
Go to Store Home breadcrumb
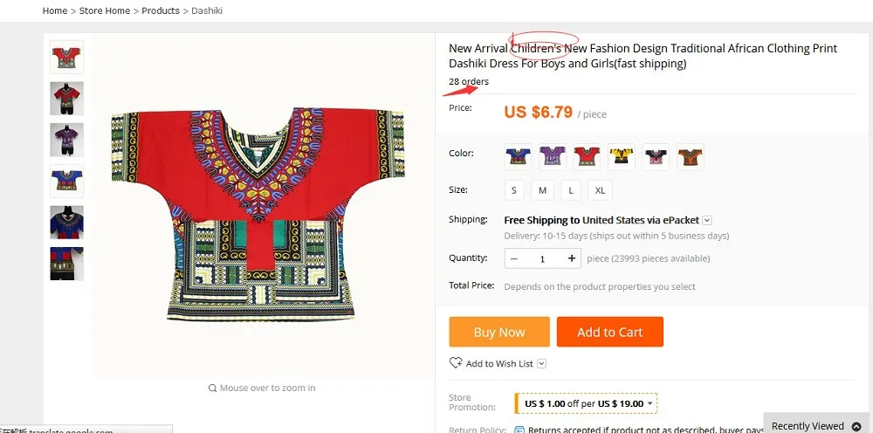point(106,10)
